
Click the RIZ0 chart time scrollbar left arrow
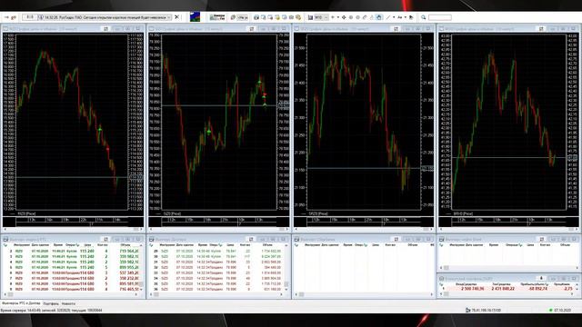[x=5, y=230]
